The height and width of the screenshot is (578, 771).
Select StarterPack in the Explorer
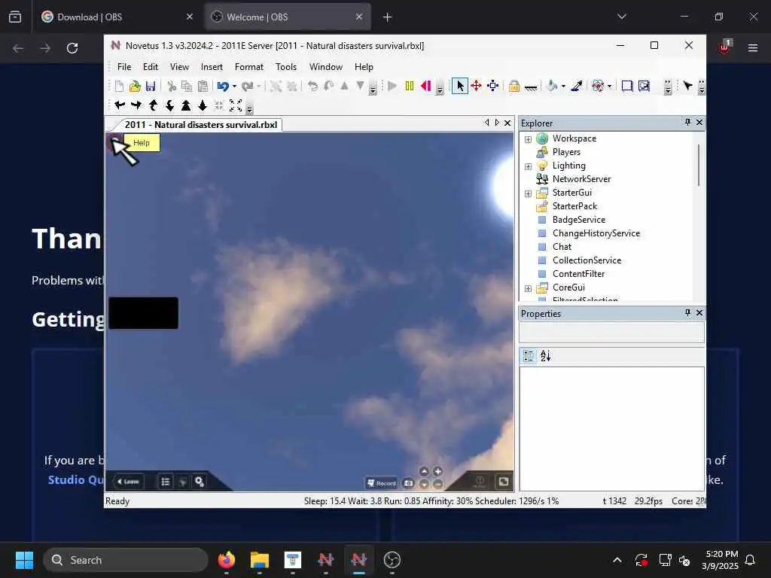pos(574,206)
